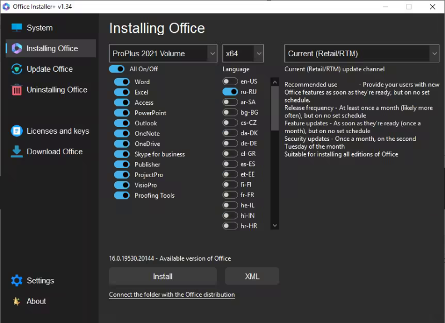
Task: Turn off the ru-RU language switch
Action: pyautogui.click(x=230, y=92)
